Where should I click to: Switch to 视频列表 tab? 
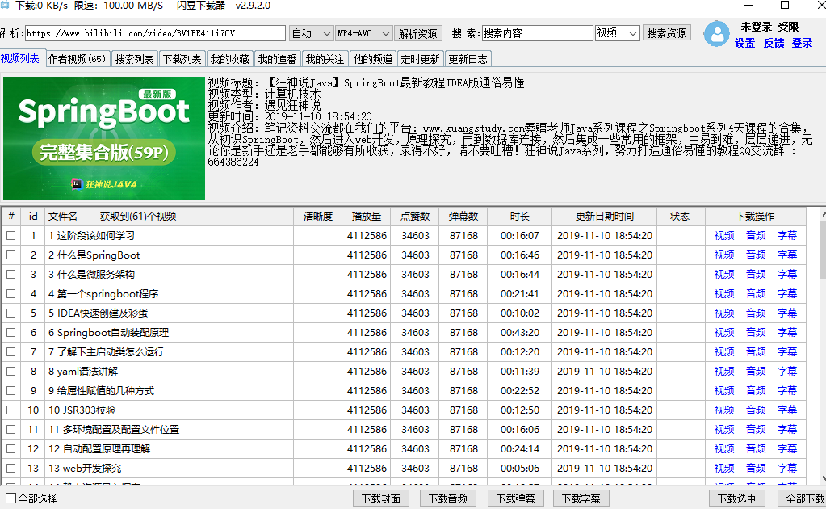coord(20,58)
